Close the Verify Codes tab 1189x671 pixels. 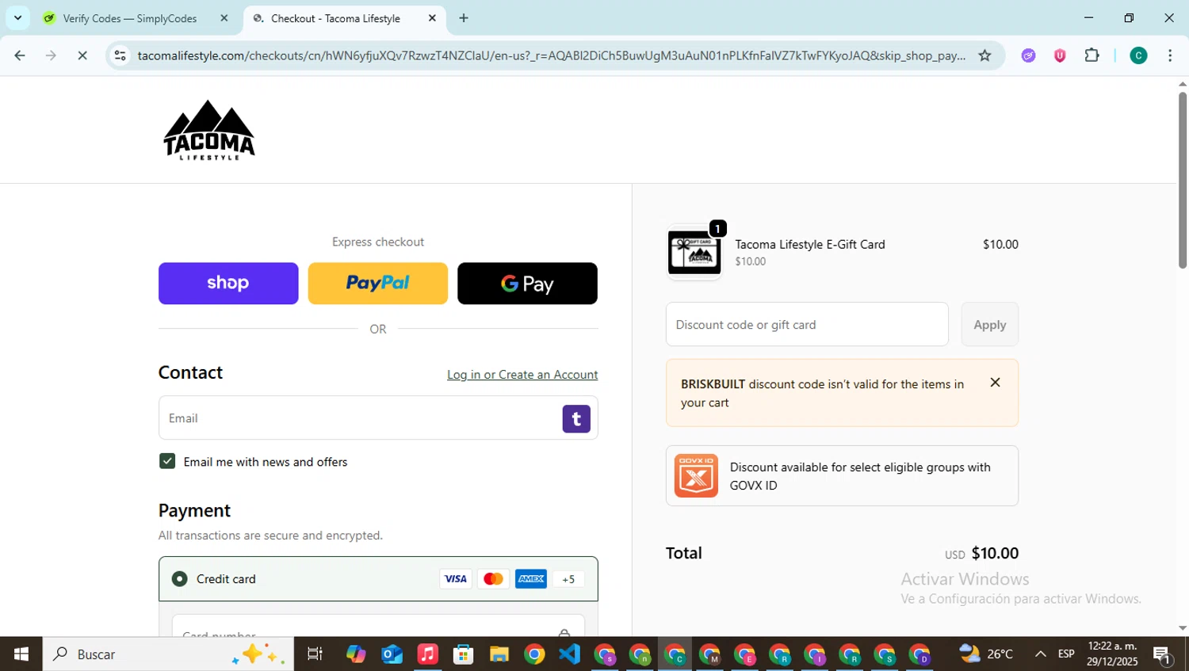[x=224, y=18]
